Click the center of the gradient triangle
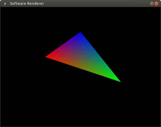Viewport: 161px width, 127px height. [x=82, y=57]
